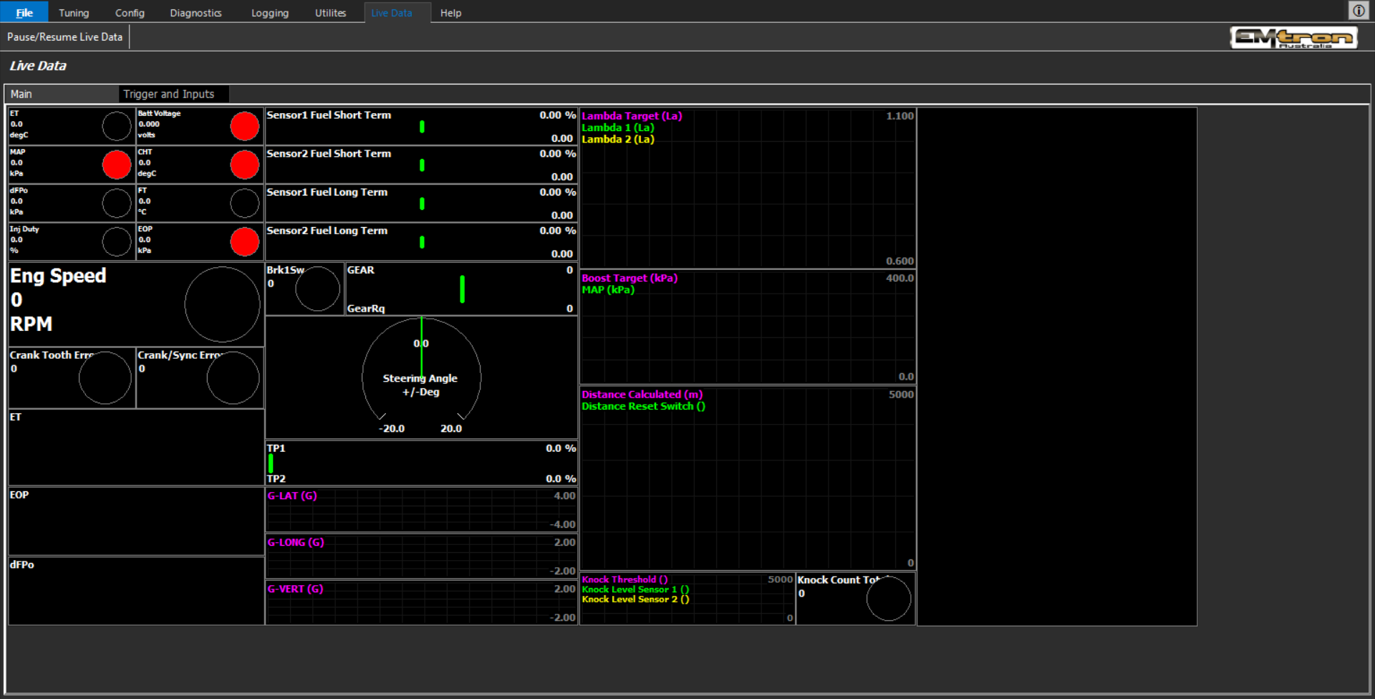Select the Lambda 2 (La) legend label
Screen dimensions: 1375x699
tap(617, 139)
